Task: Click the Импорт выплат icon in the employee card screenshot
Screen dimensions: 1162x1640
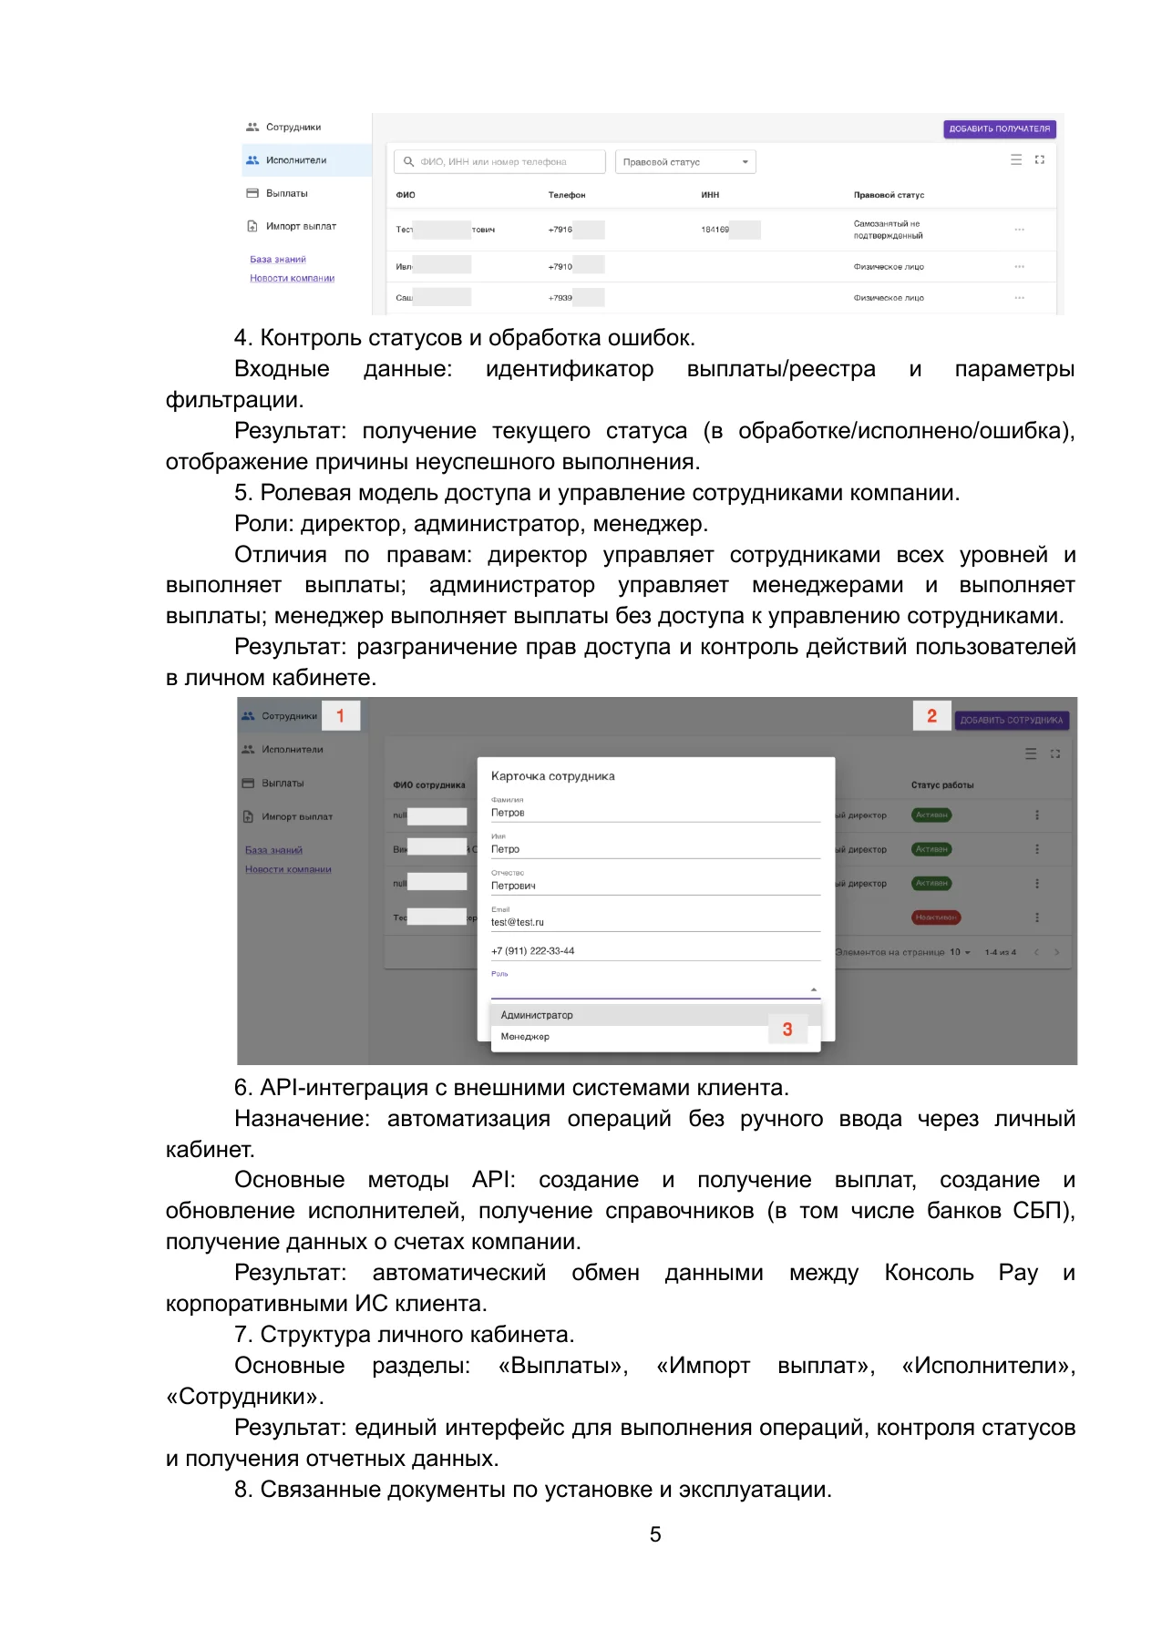Action: tap(248, 817)
